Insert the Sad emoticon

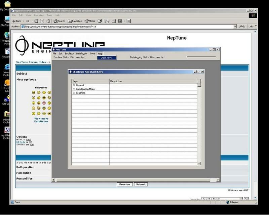click(44, 93)
